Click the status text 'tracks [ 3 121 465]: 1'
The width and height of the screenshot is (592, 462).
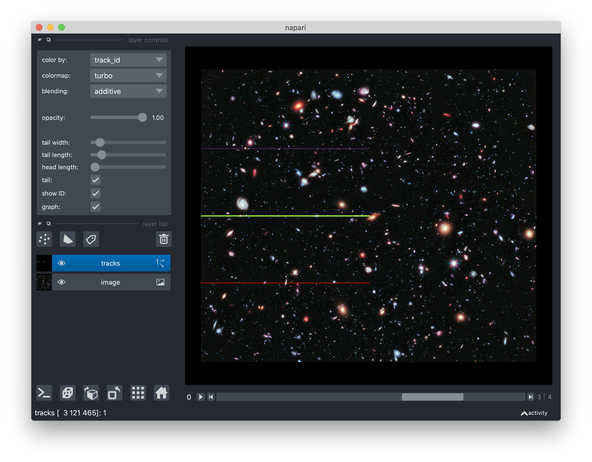[70, 413]
